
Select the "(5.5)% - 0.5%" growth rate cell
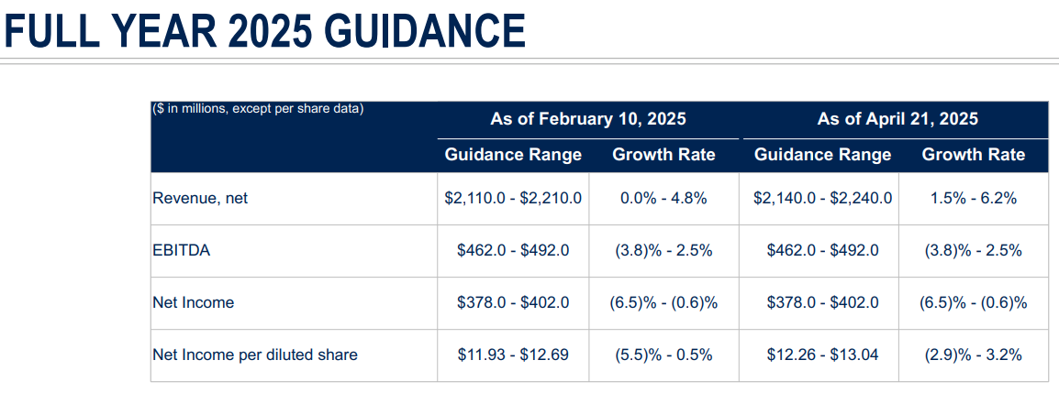[663, 355]
